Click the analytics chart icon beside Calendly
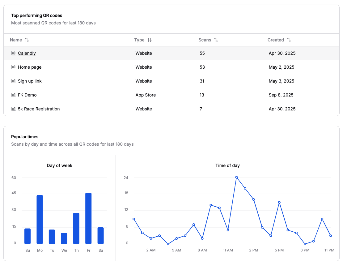This screenshot has width=343, height=266. point(13,53)
